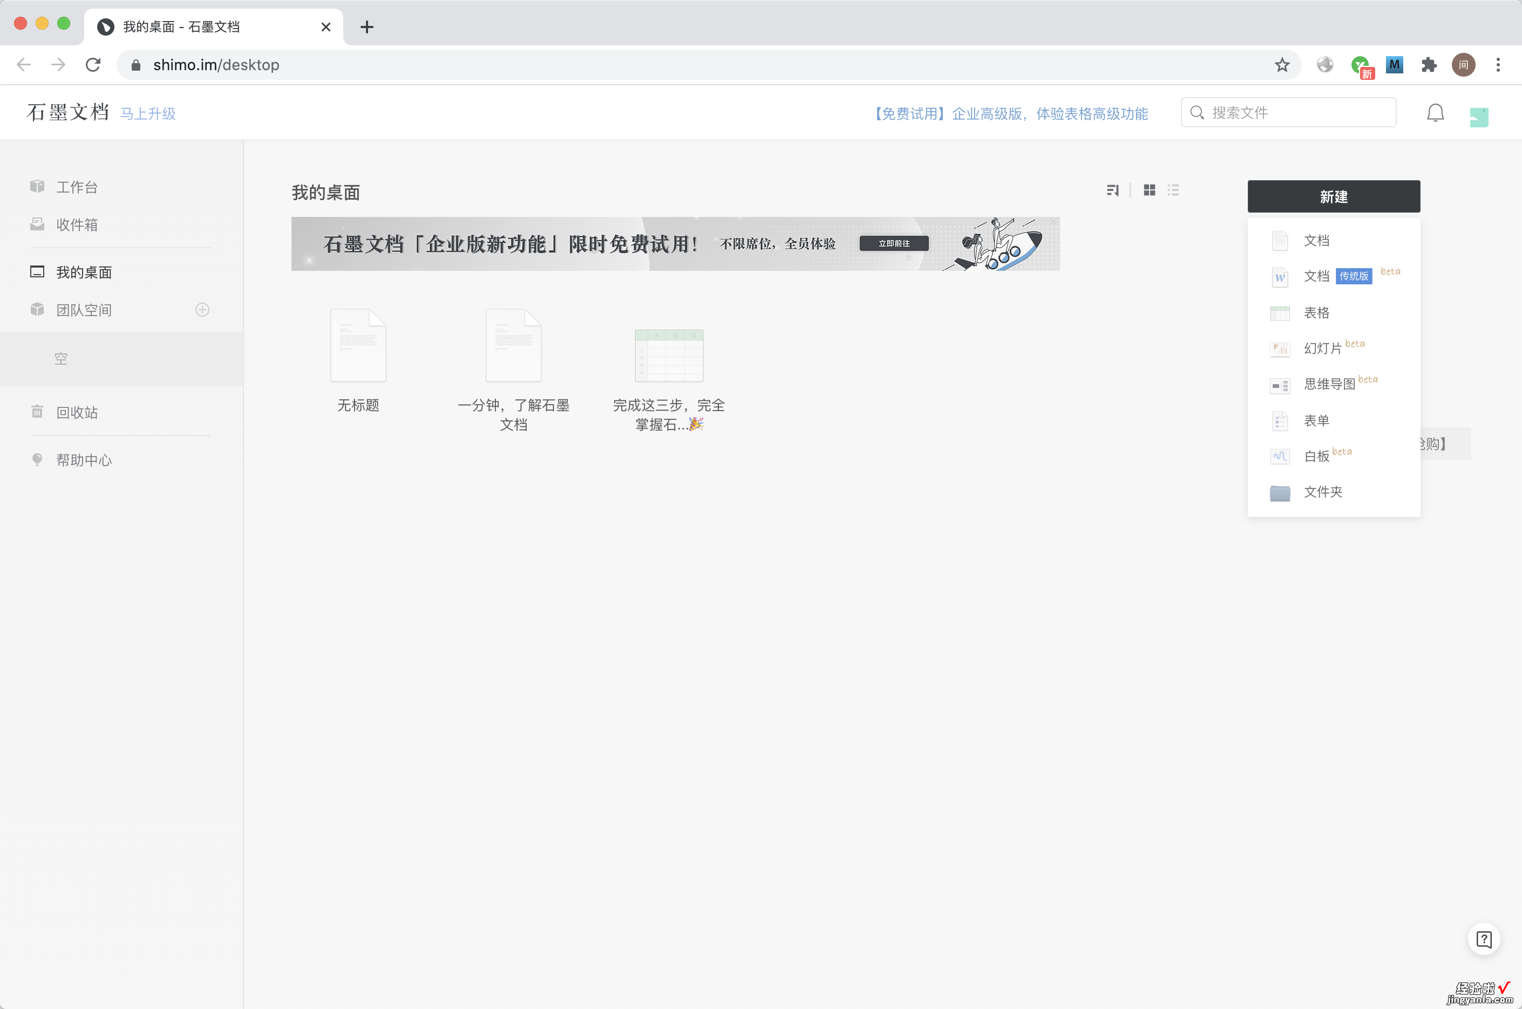Open the Chrome three-dot menu
The height and width of the screenshot is (1009, 1522).
click(x=1498, y=65)
